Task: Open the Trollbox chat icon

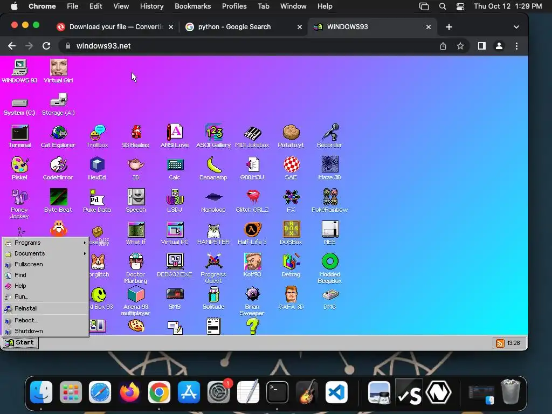Action: [97, 136]
